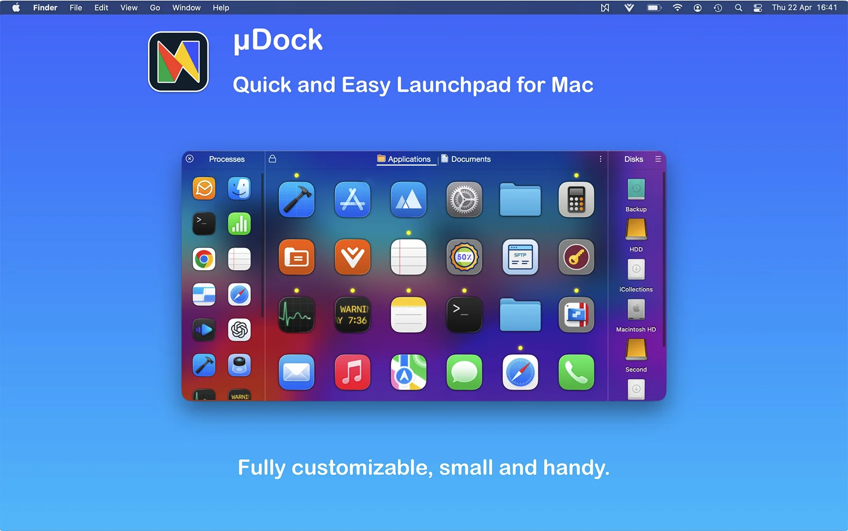The width and height of the screenshot is (848, 531).
Task: Open the SFTP client app icon
Action: (520, 257)
